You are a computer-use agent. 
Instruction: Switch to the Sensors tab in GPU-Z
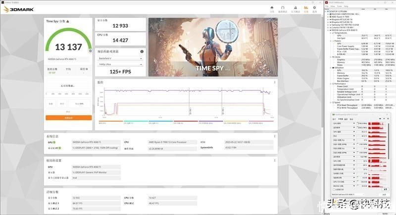(341, 119)
